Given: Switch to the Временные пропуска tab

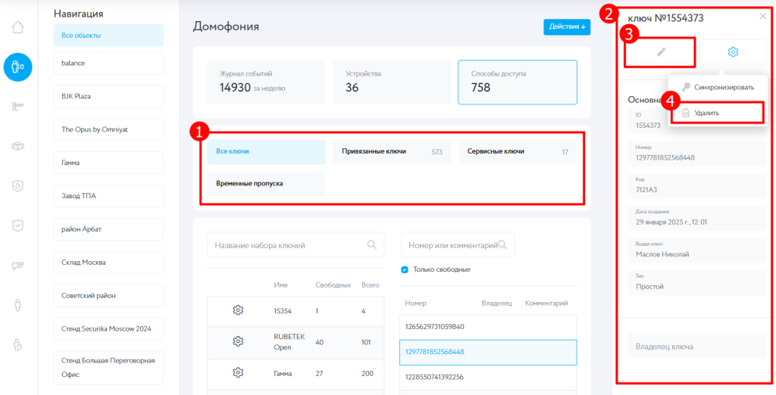Looking at the screenshot, I should point(266,184).
